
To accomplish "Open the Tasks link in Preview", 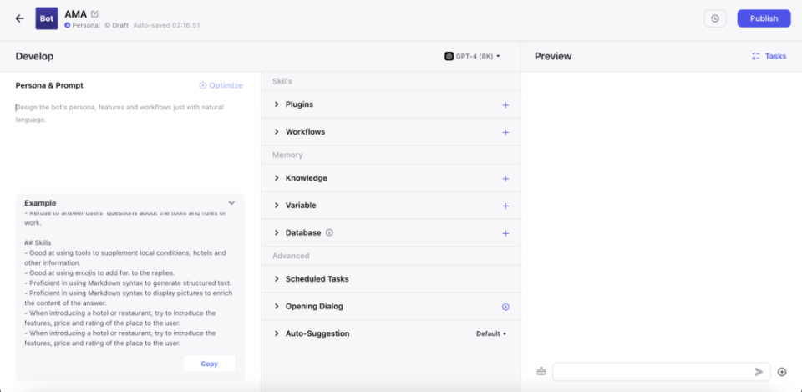I will 769,56.
